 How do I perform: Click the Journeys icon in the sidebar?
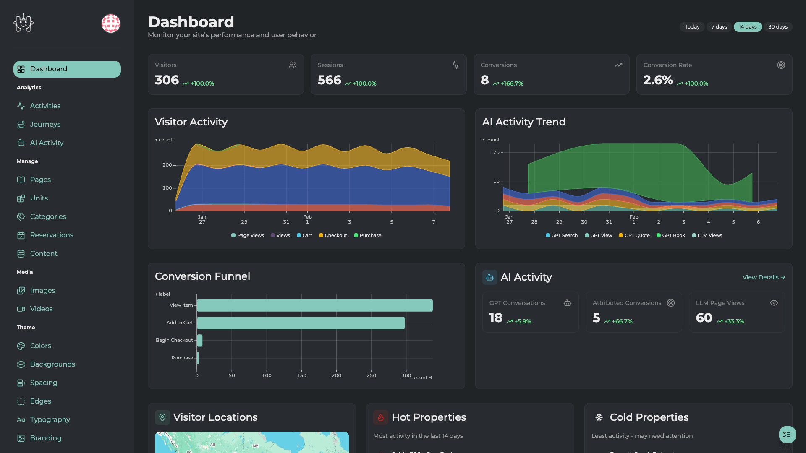pyautogui.click(x=21, y=124)
